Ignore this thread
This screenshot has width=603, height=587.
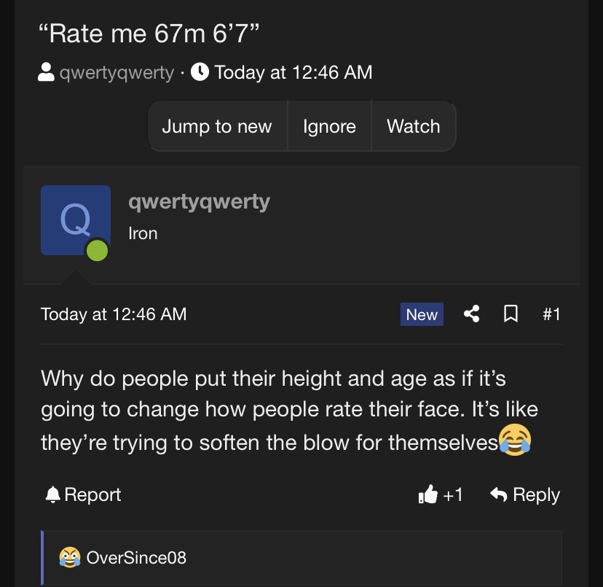tap(329, 126)
